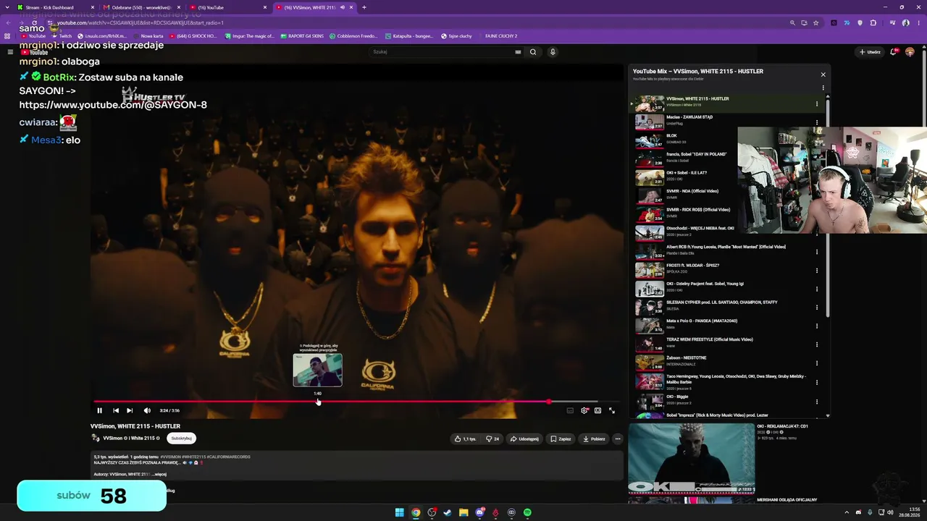Viewport: 927px width, 521px height.
Task: Open on-screen keyboard in search box
Action: (518, 52)
